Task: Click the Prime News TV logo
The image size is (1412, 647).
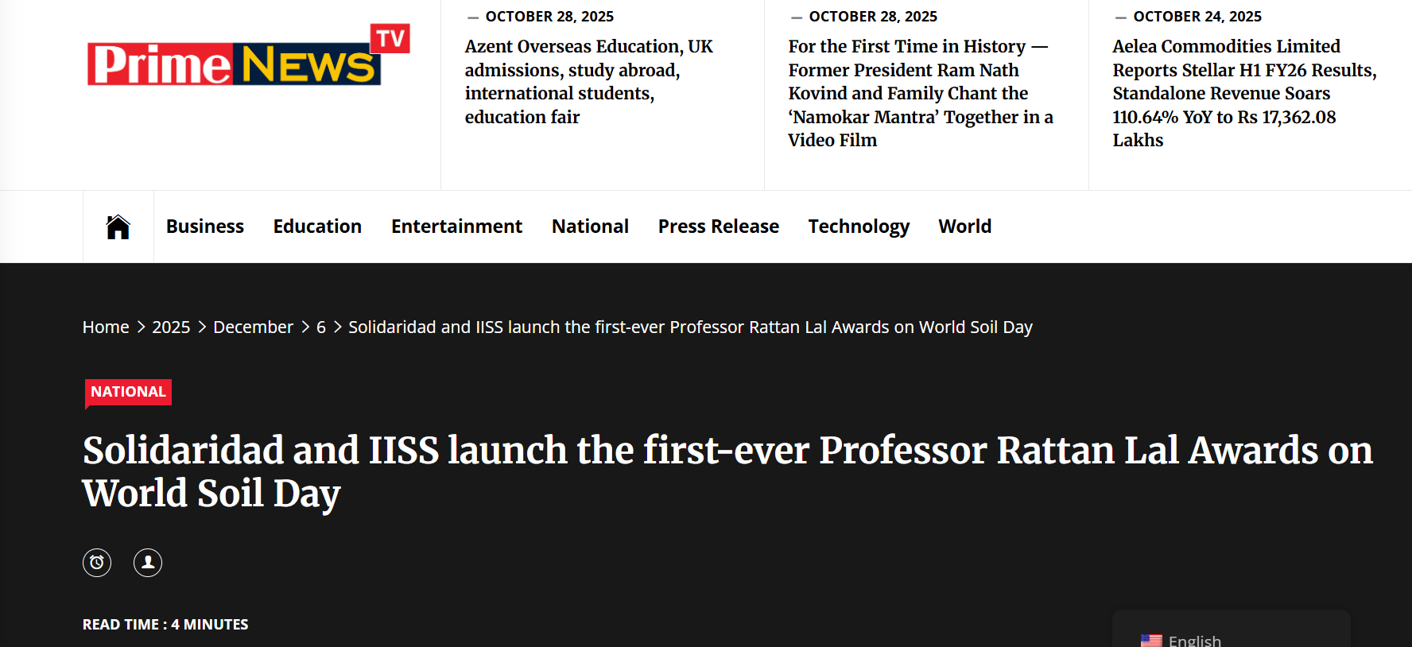Action: pos(248,56)
